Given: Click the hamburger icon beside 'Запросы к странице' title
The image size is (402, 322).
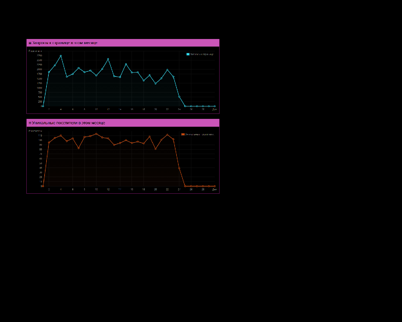Looking at the screenshot, I should pos(30,43).
